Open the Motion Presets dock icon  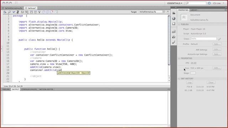tap(174, 42)
